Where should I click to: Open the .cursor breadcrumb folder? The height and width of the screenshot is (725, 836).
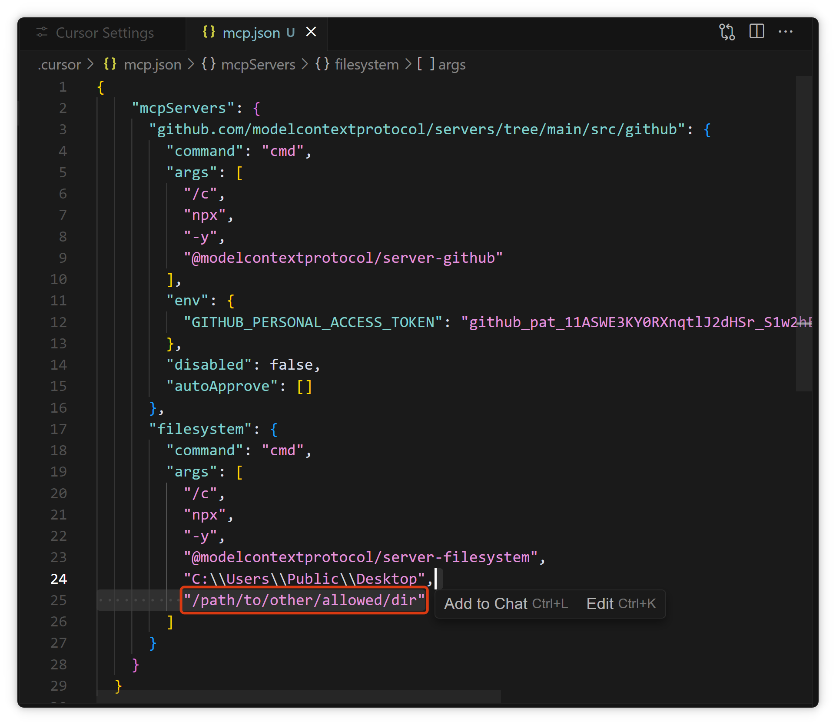pyautogui.click(x=60, y=65)
